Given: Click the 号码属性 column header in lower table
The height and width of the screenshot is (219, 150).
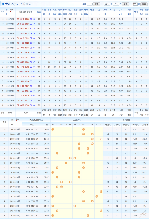Looking at the screenshot, I should [x=126, y=120].
